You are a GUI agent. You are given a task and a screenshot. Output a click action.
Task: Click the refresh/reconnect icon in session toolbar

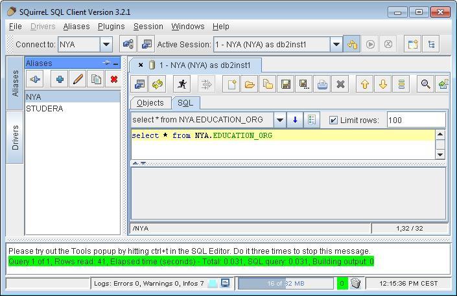(x=158, y=84)
